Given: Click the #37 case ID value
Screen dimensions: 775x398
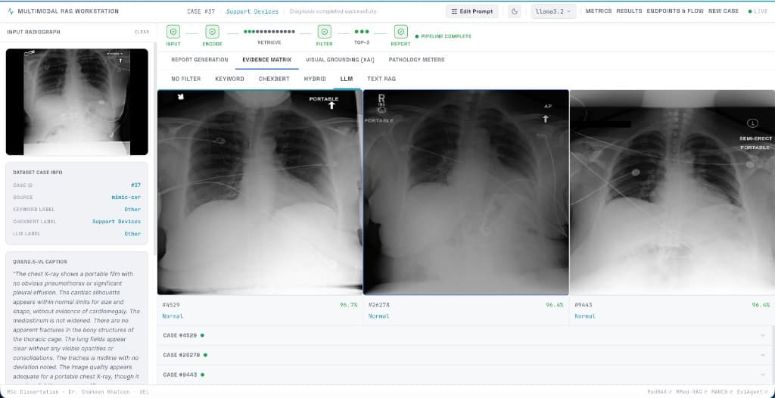Looking at the screenshot, I should click(x=136, y=185).
